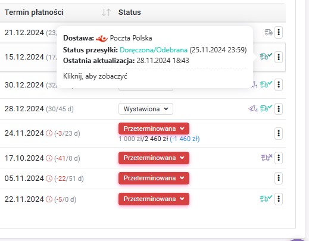Click failed delivery truck icon in 17.10.2024 row
Viewport: 309px width, 241px height.
[x=267, y=157]
